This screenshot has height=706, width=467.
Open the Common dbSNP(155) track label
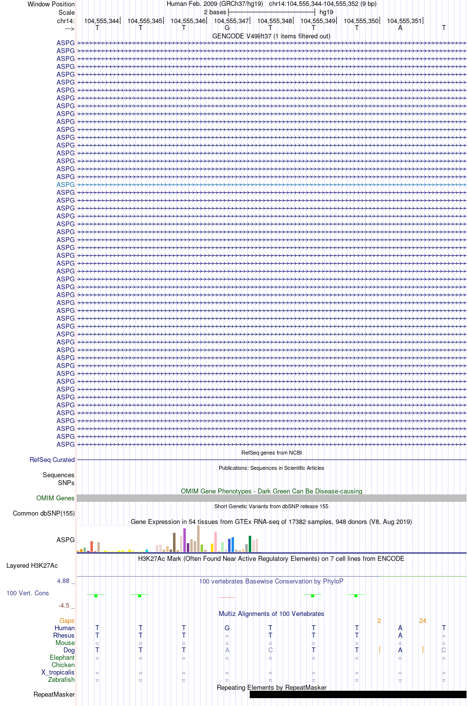[44, 513]
